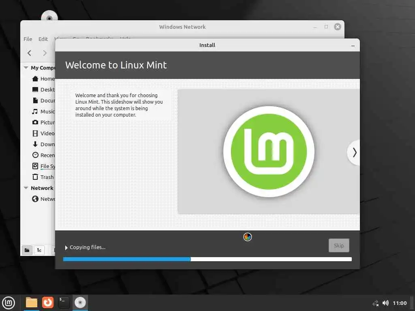
Task: Open Pictures in file manager sidebar
Action: 43,122
